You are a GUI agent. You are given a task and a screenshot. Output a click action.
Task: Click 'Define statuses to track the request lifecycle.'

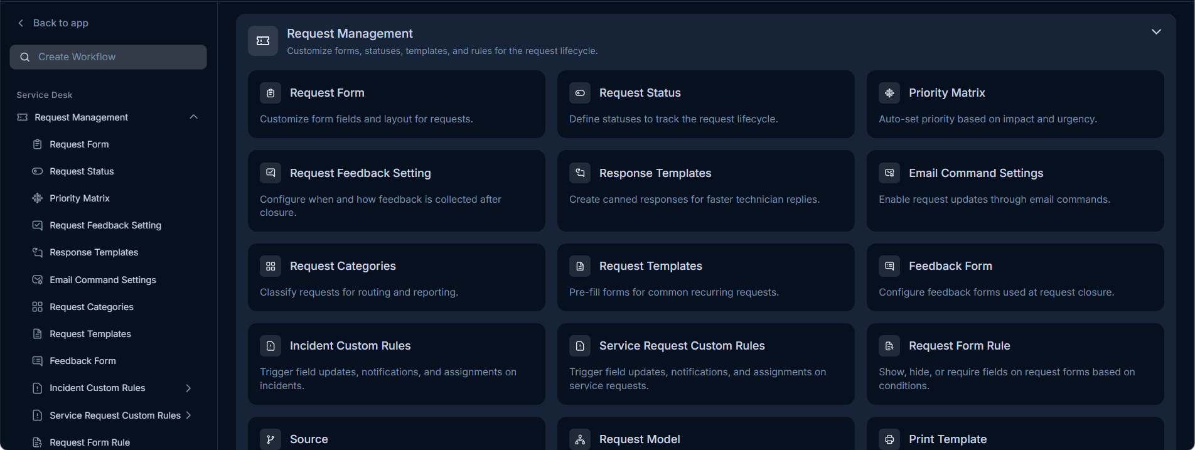(x=673, y=119)
